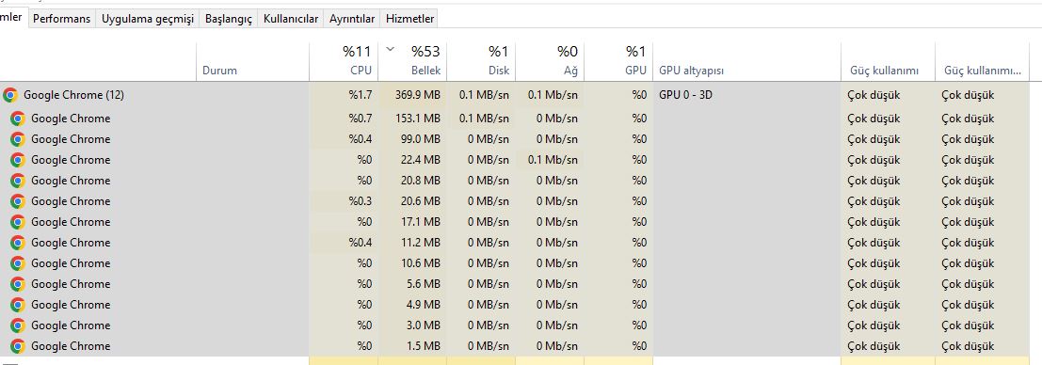
Task: Click the Chrome icon of the Google Chrome (12) group
Action: (10, 95)
